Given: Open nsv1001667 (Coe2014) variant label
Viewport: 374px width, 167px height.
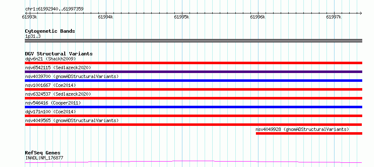Looking at the screenshot, I should pyautogui.click(x=50, y=85).
